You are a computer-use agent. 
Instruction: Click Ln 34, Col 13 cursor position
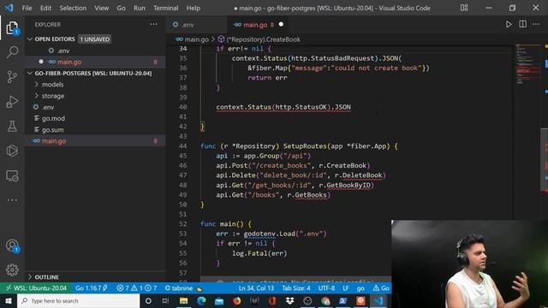pos(256,288)
